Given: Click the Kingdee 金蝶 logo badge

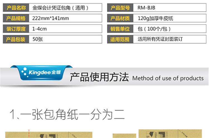Looking at the screenshot, I should (x=42, y=73).
